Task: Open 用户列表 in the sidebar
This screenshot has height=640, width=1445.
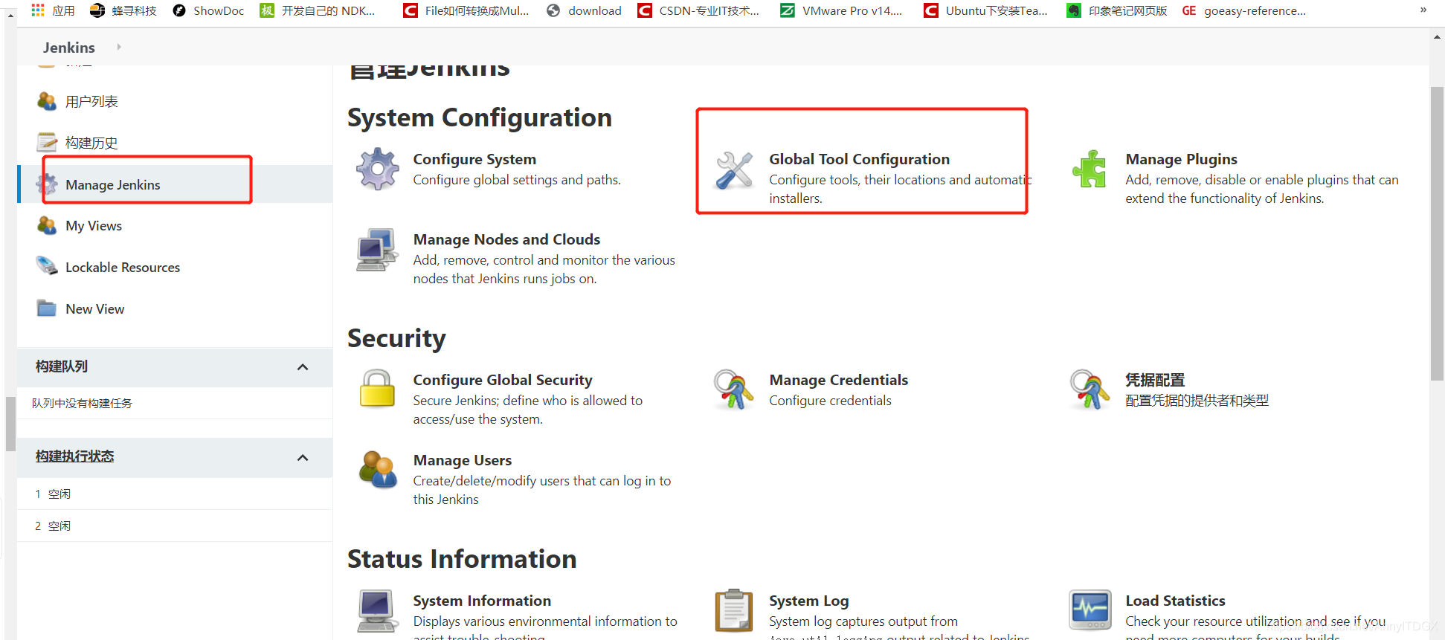Action: [x=91, y=102]
